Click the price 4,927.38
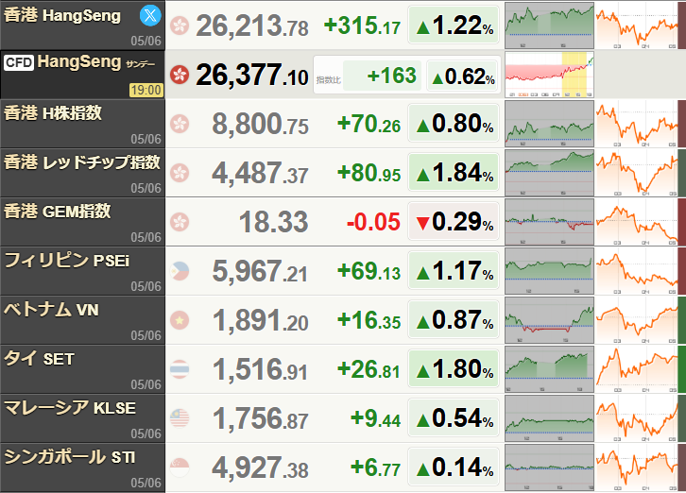The image size is (686, 493). point(260,468)
